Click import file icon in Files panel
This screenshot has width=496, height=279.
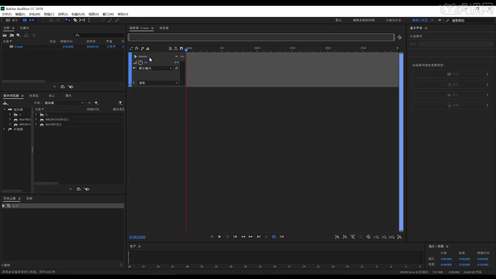12,35
